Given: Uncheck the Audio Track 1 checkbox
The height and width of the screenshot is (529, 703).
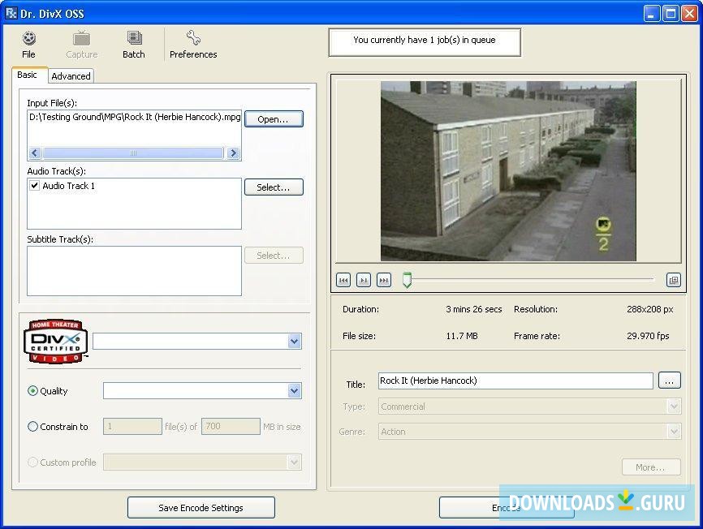Looking at the screenshot, I should pyautogui.click(x=34, y=186).
